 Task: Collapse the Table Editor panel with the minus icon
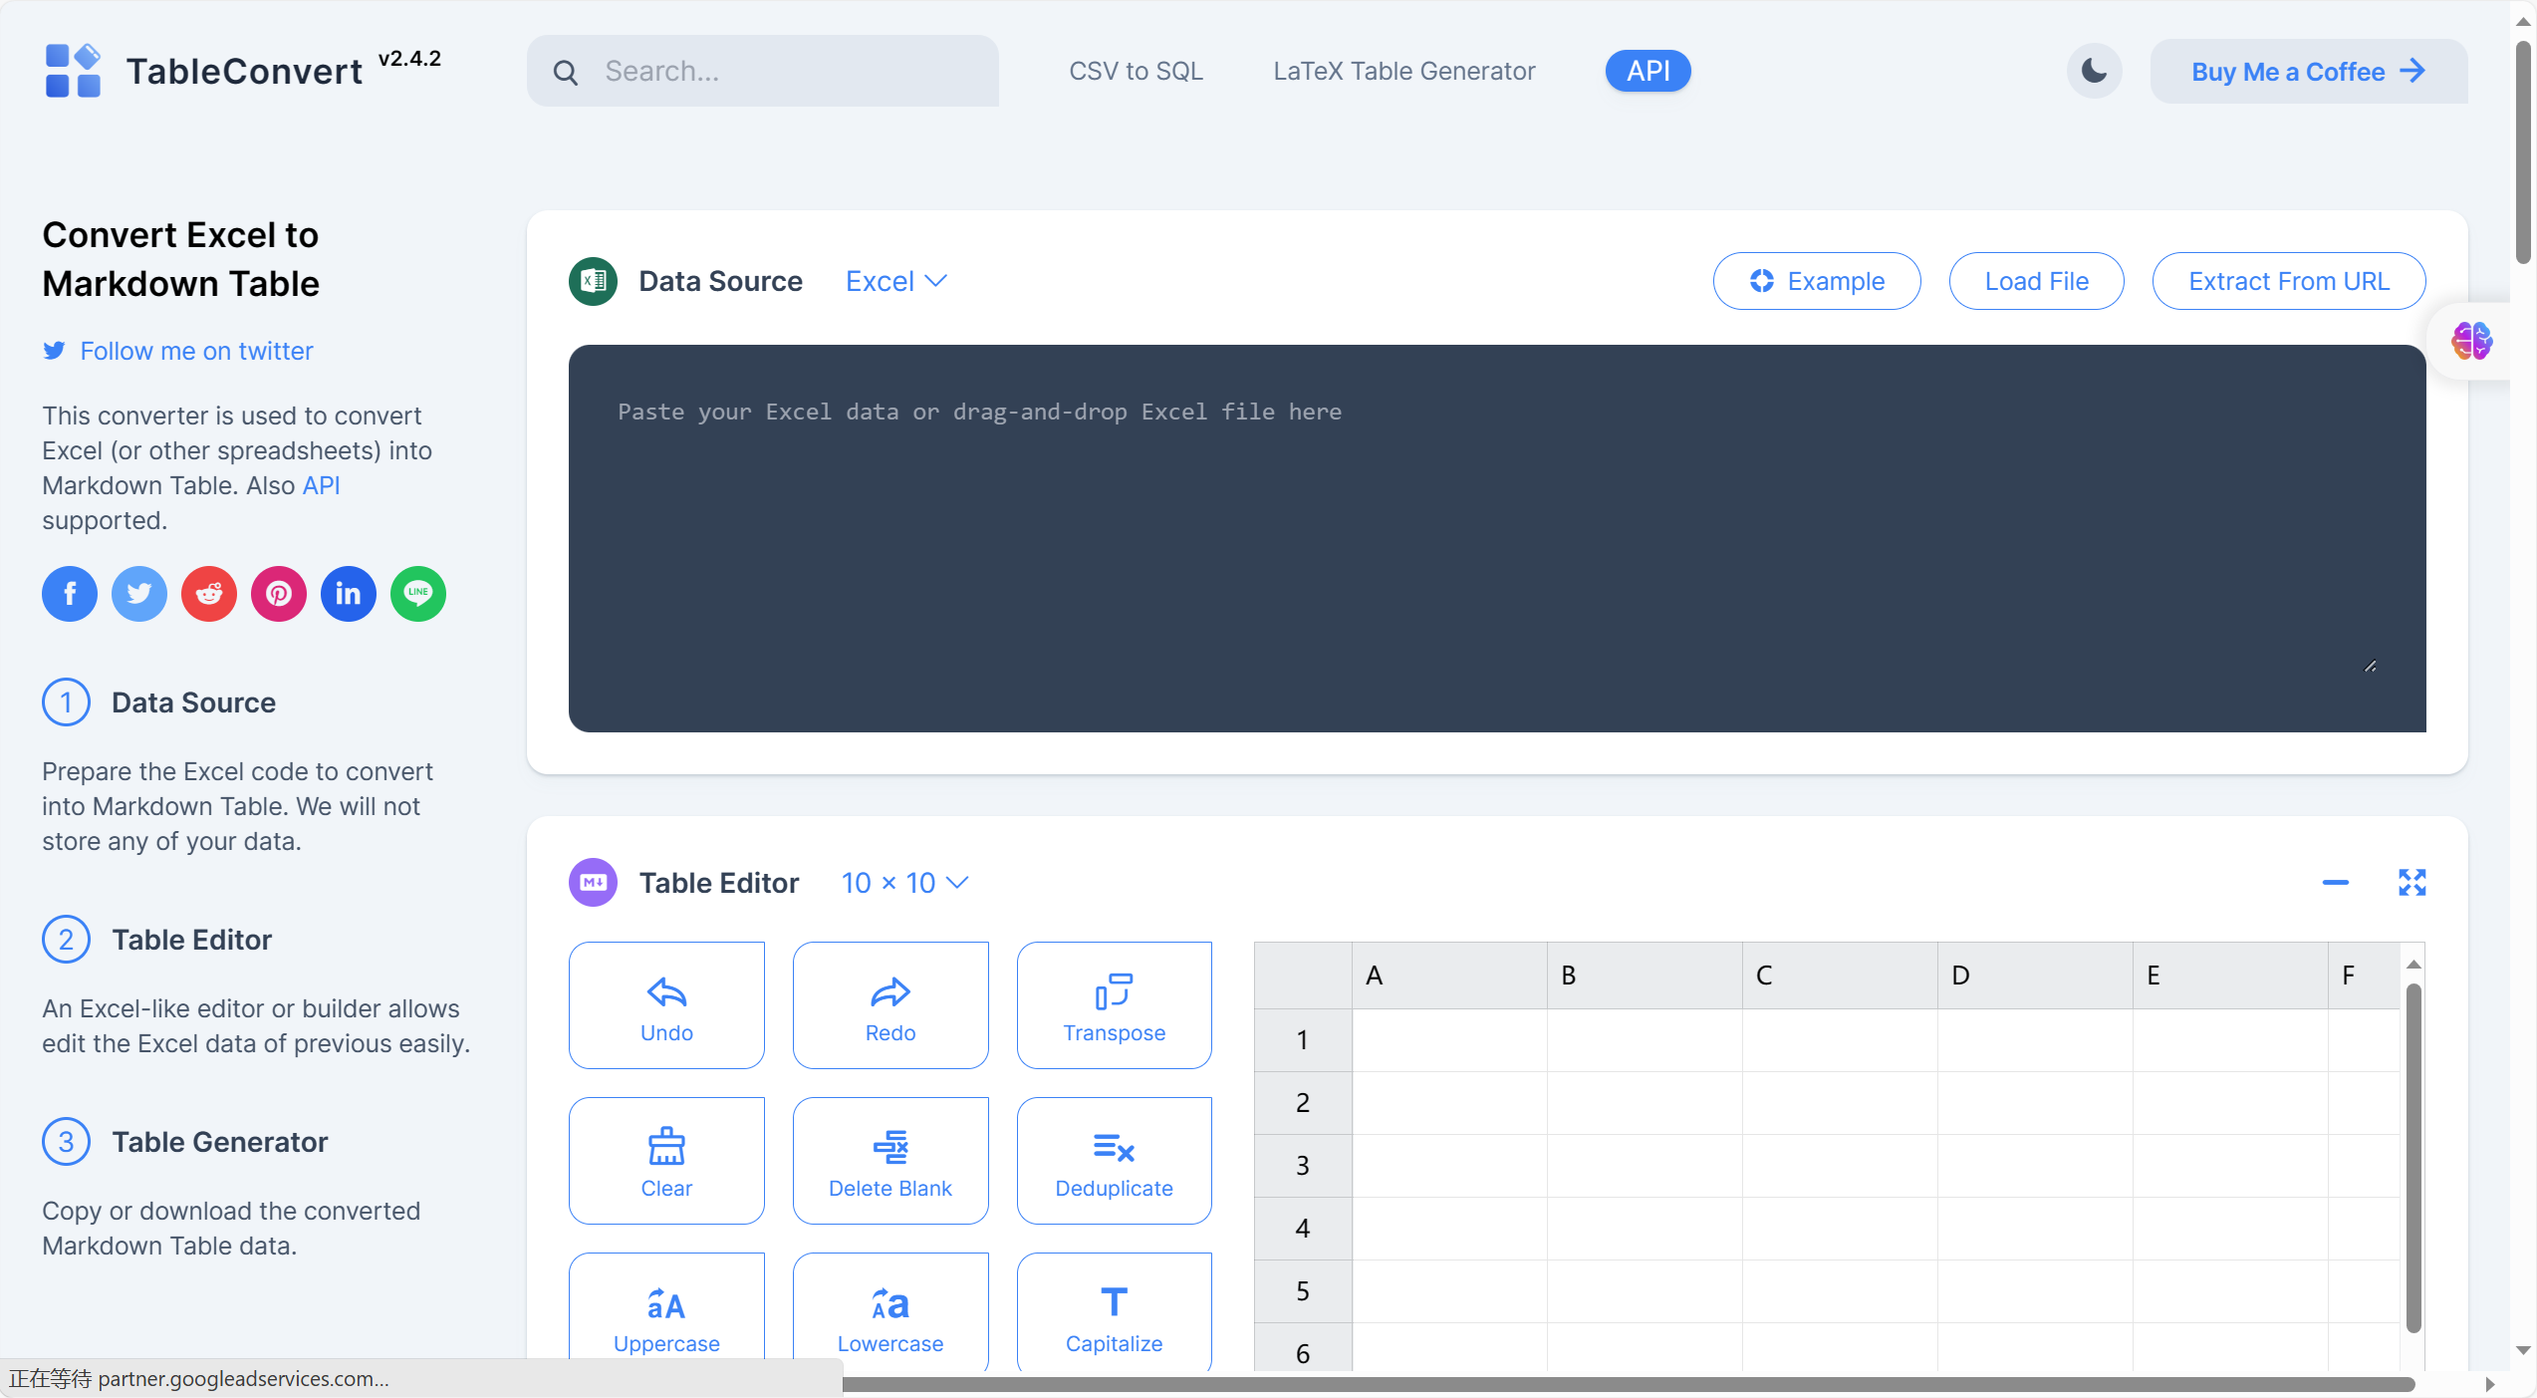tap(2335, 883)
